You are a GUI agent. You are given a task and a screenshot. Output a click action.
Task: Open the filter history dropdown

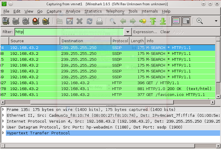coord(128,32)
